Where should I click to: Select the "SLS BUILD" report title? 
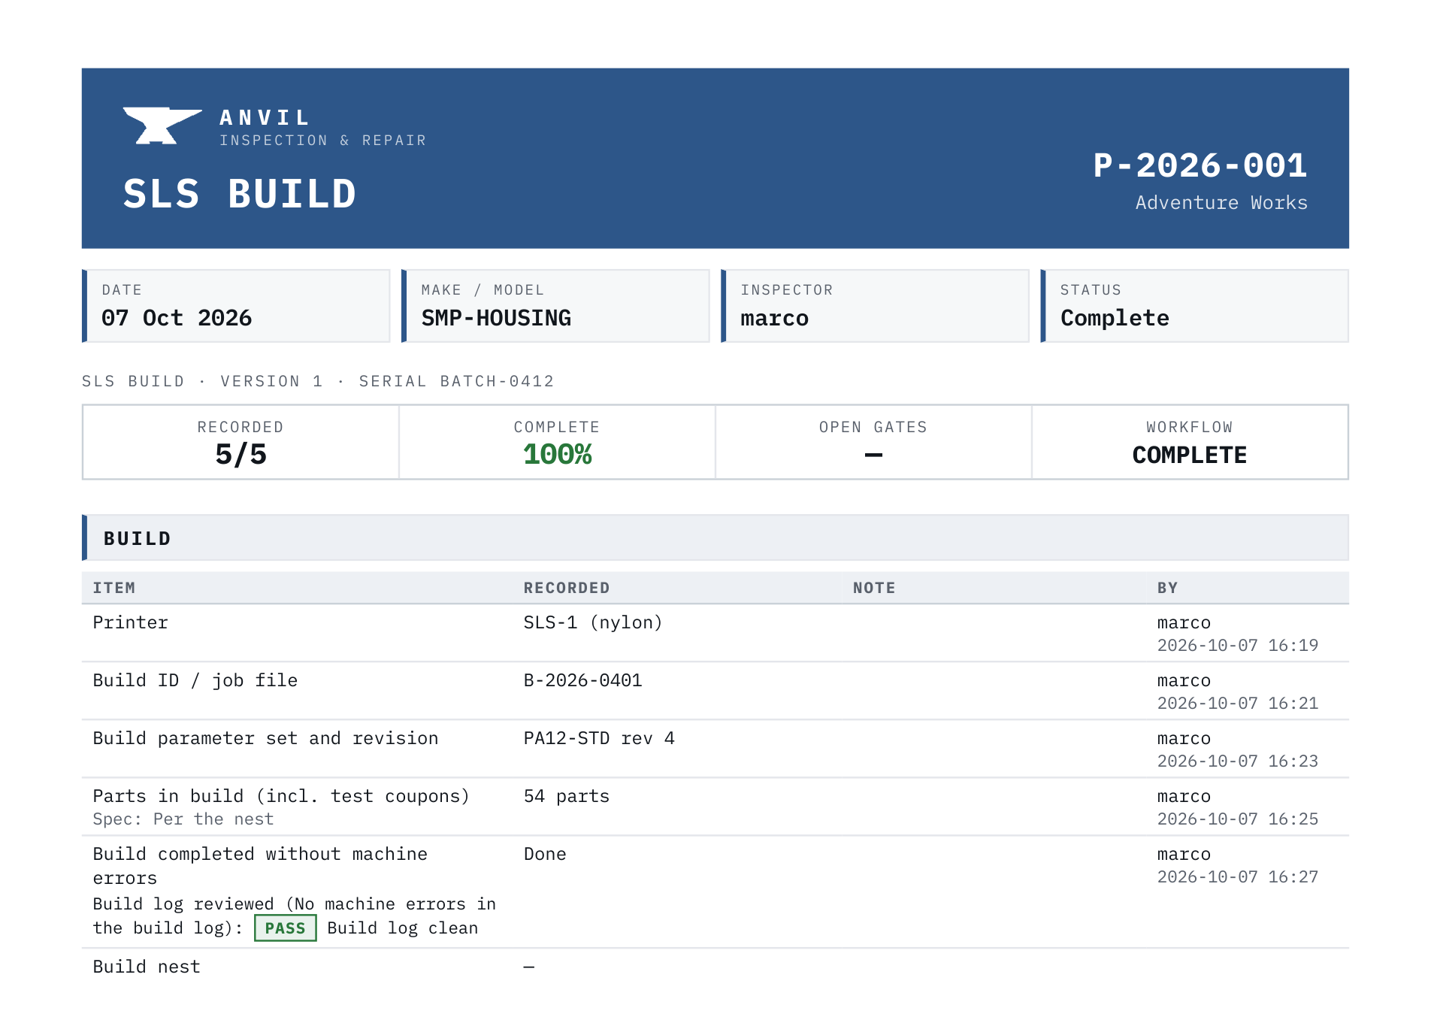(x=239, y=193)
